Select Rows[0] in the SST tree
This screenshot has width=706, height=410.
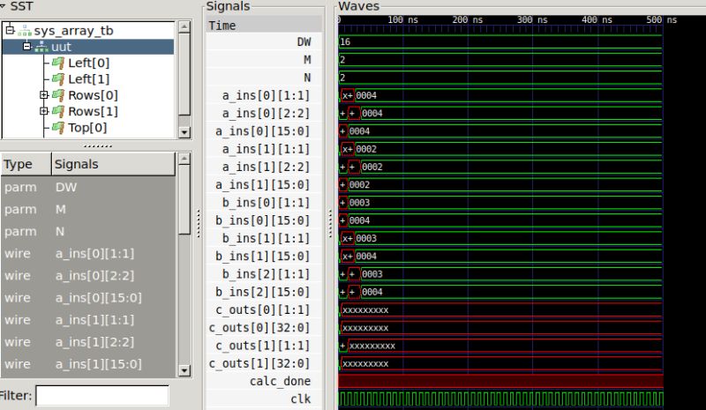click(x=93, y=95)
